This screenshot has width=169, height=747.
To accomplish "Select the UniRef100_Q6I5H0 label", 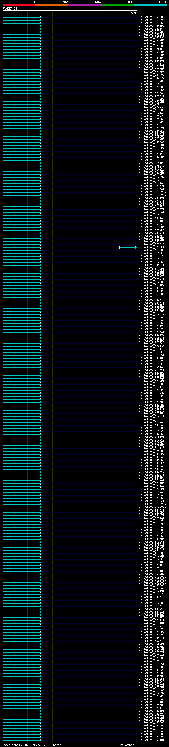I will [x=152, y=70].
